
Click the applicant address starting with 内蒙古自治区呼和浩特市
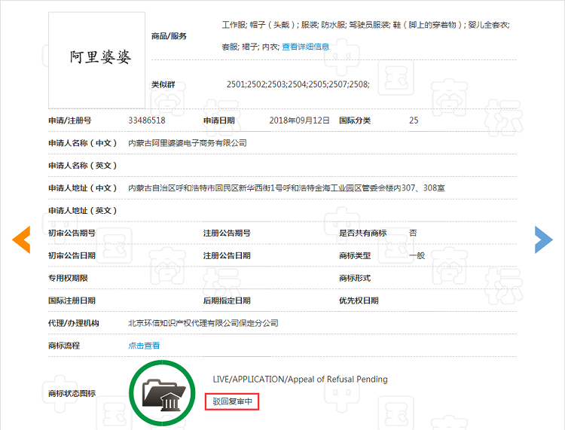pos(286,188)
